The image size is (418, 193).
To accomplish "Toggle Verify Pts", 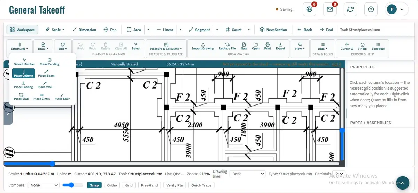I will 175,185.
